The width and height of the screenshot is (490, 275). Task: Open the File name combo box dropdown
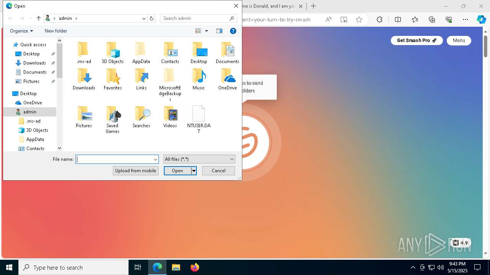pyautogui.click(x=155, y=159)
